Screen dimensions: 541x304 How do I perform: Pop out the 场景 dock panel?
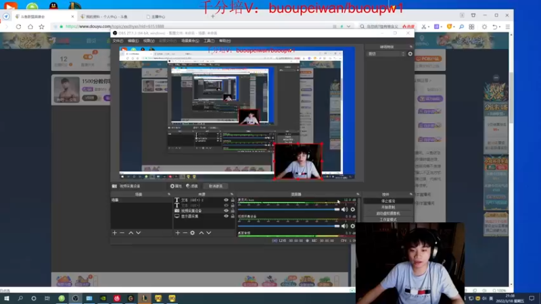pos(168,195)
